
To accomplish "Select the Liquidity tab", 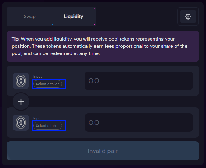I will coord(73,17).
